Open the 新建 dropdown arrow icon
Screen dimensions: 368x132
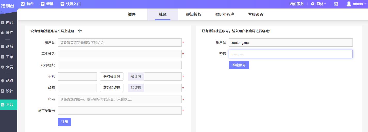43,4
